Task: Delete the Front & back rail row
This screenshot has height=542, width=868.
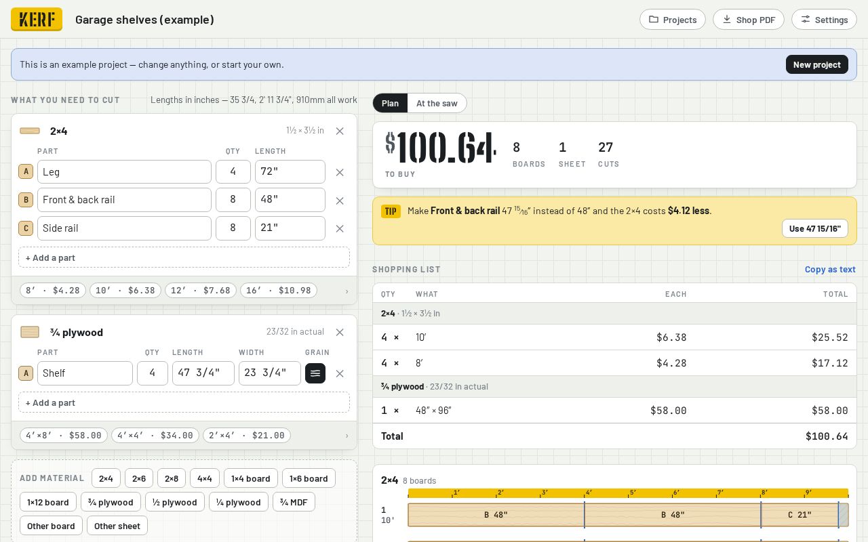Action: 340,201
